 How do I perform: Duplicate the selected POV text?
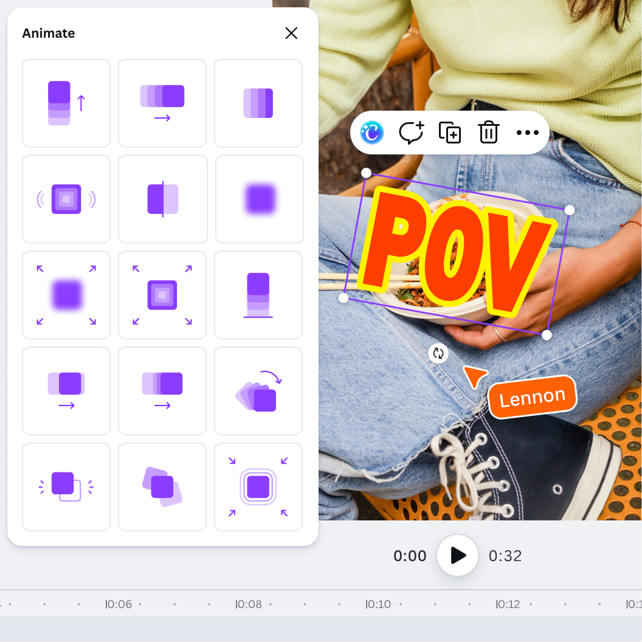(x=450, y=133)
